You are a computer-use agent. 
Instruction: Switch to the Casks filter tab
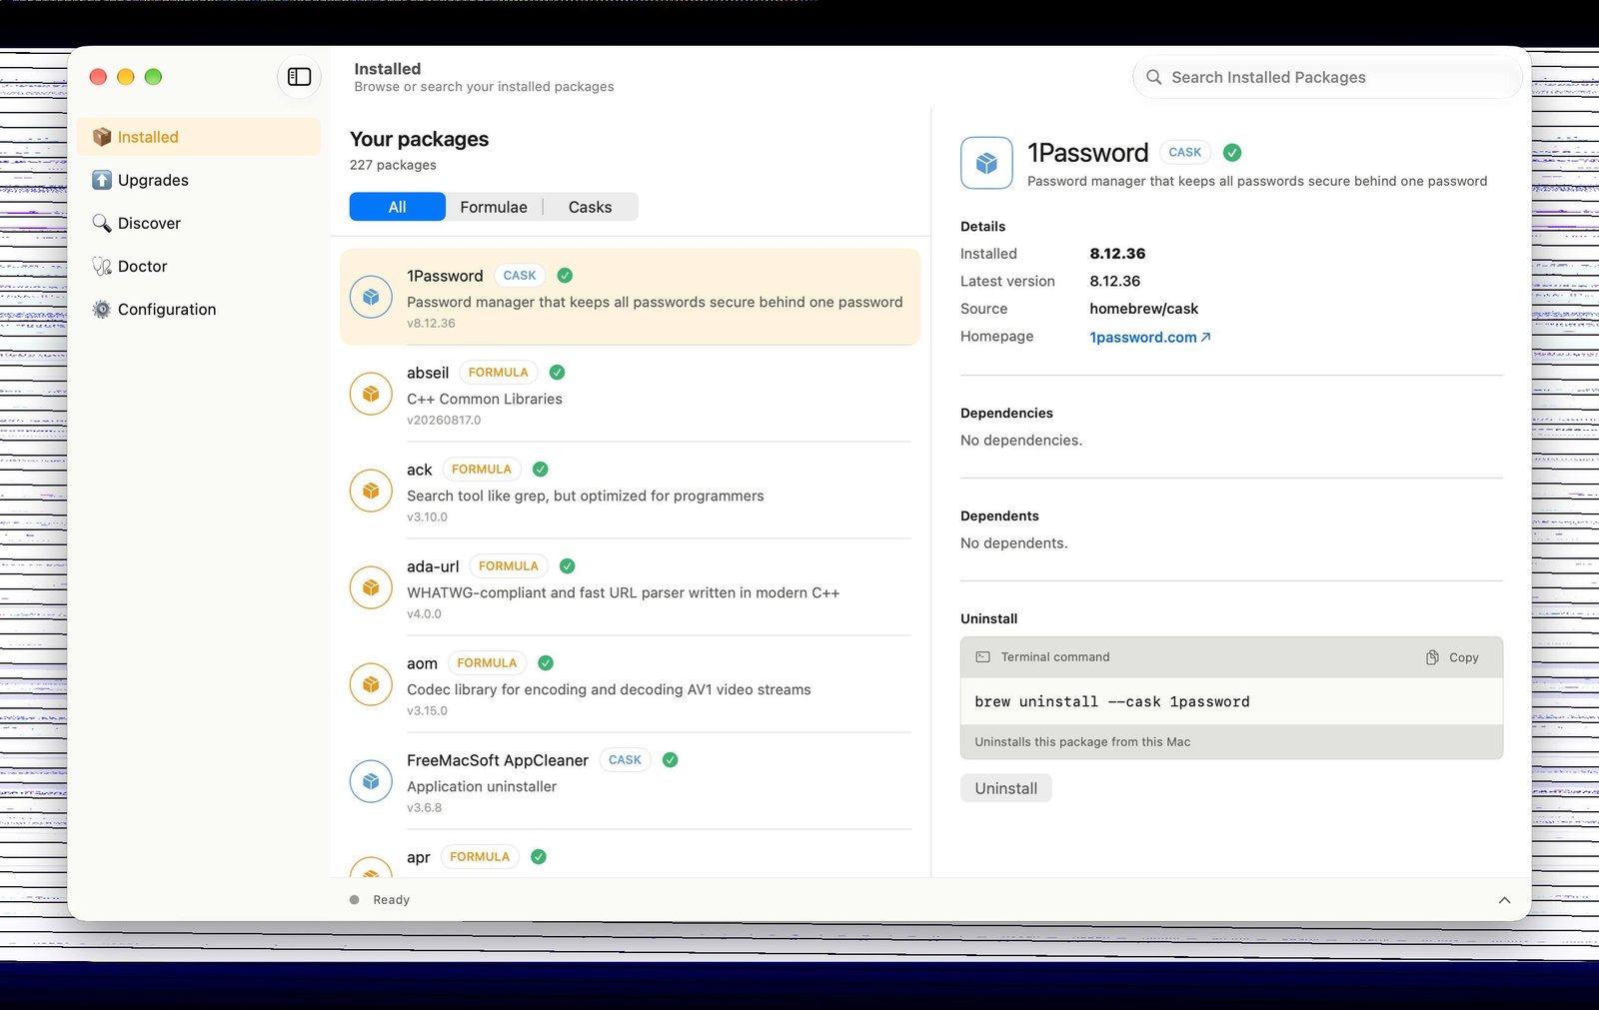click(x=590, y=207)
